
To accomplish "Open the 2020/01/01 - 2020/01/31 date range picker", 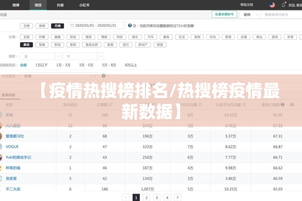I will tap(96, 26).
